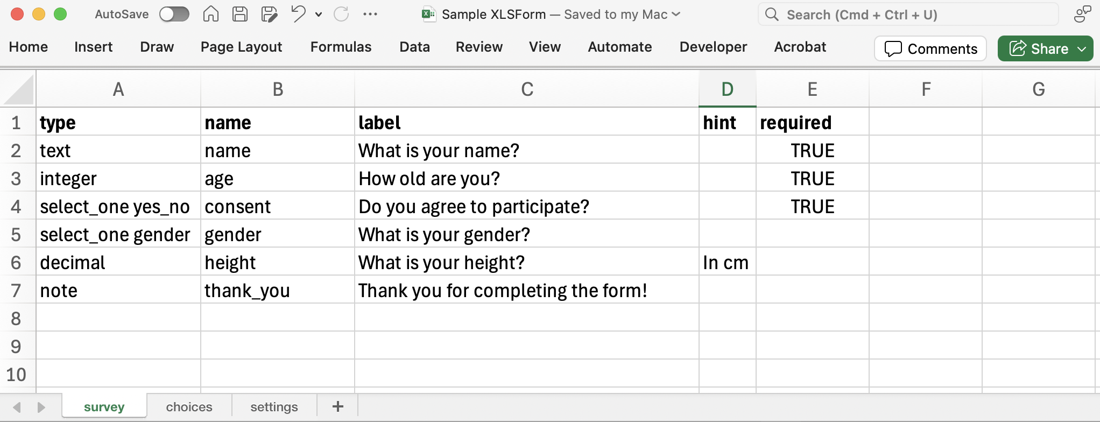Viewport: 1100px width, 422px height.
Task: Click the Redo arrow icon
Action: pyautogui.click(x=341, y=14)
